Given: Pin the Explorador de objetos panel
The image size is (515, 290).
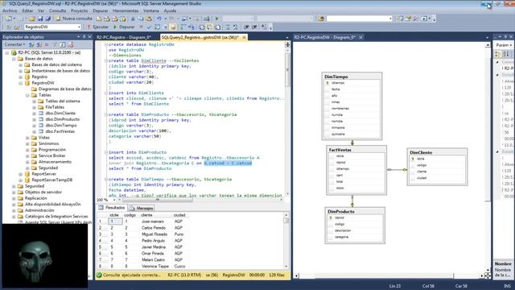Looking at the screenshot, I should click(84, 37).
